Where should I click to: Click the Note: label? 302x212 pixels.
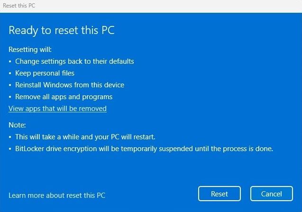click(17, 125)
